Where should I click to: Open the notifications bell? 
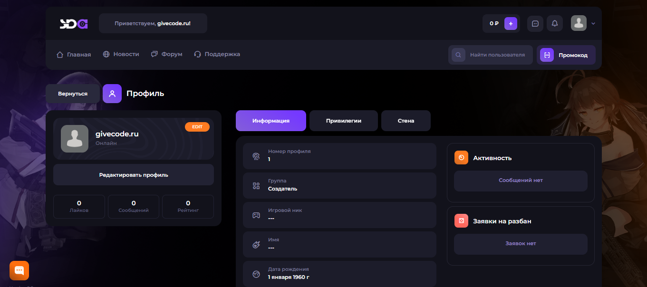pos(555,23)
